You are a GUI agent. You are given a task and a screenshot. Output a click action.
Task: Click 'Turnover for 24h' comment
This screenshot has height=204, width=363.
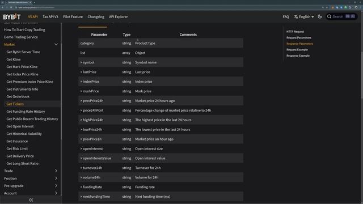tap(148, 168)
